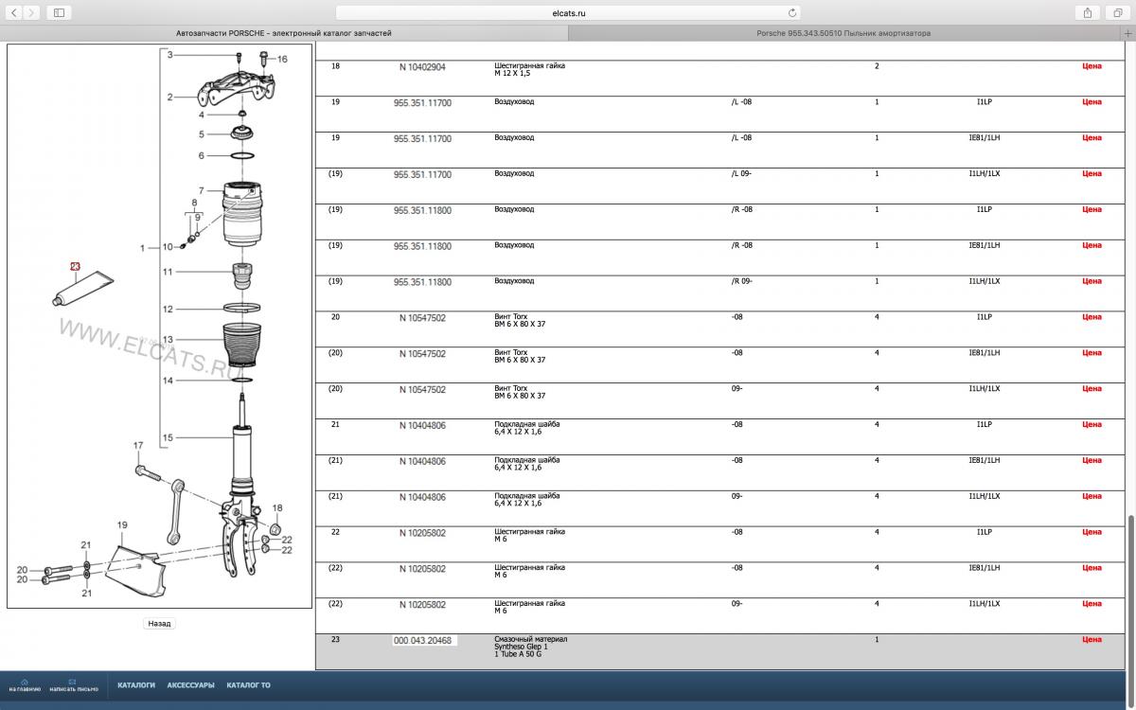This screenshot has width=1136, height=710.
Task: Open a new tab with plus icon
Action: (1128, 33)
